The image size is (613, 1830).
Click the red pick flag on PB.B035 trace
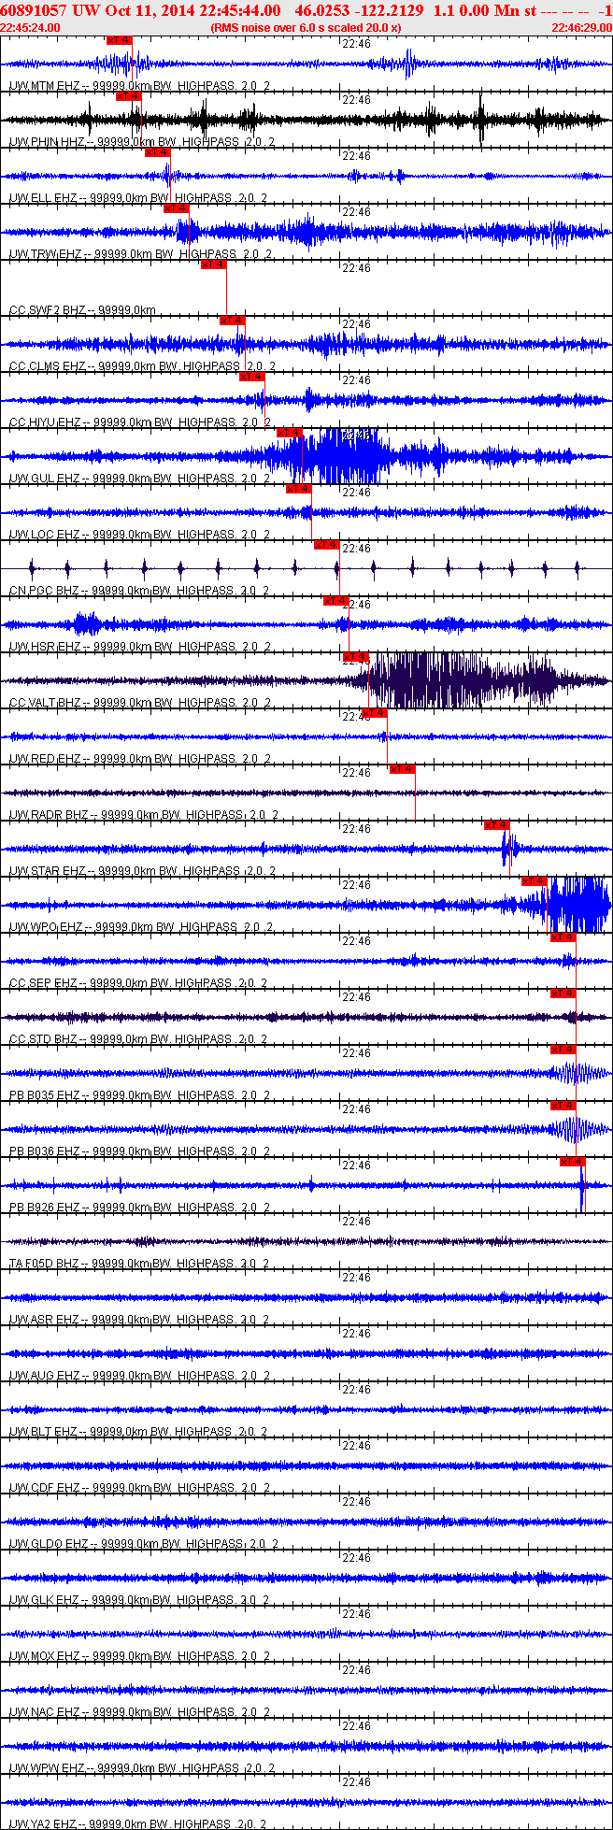563,1050
